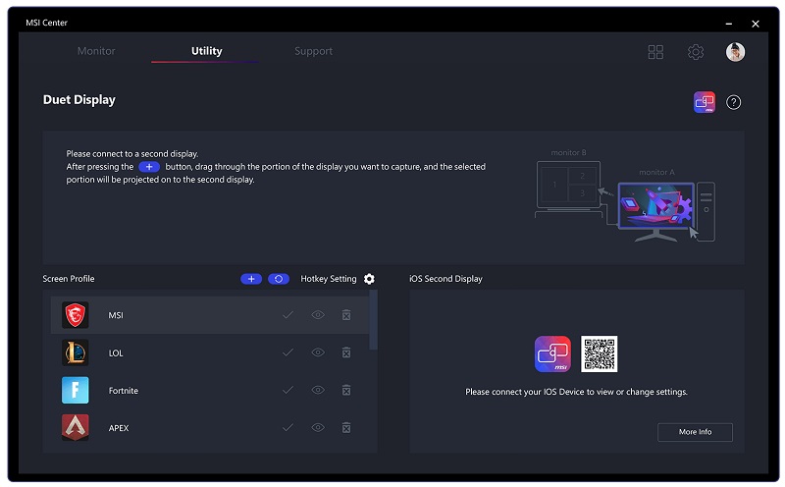785x487 pixels.
Task: Delete the APEX profile
Action: pyautogui.click(x=346, y=427)
